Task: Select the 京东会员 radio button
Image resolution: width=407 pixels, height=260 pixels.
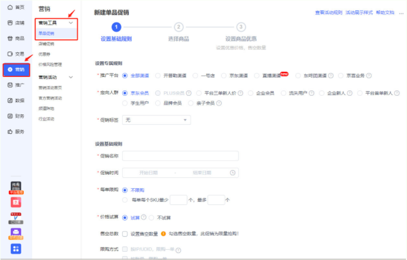Action: pyautogui.click(x=125, y=93)
